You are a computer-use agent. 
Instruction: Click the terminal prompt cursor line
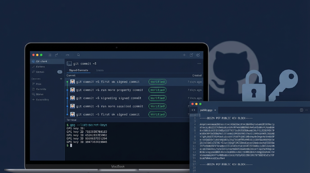pyautogui.click(x=69, y=146)
